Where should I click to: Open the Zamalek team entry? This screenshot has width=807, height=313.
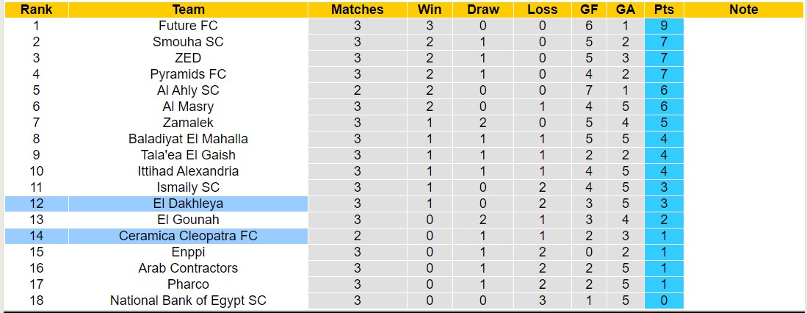(188, 123)
